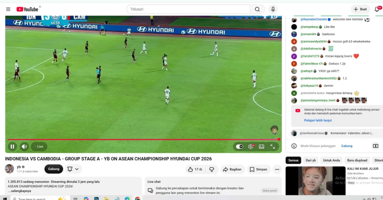Open Super Chat dollar icon
The width and height of the screenshot is (383, 200).
(376, 146)
